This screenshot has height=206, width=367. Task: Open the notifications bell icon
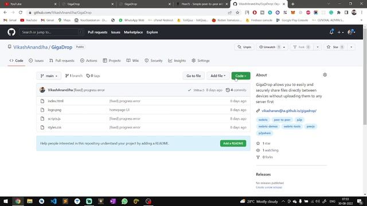click(331, 32)
